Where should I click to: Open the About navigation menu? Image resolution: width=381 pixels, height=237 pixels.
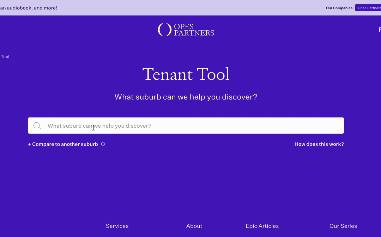[194, 226]
